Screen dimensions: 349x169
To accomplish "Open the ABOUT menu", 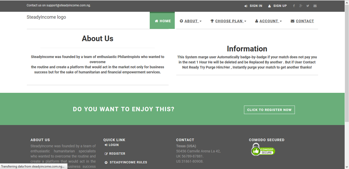I will click(191, 21).
